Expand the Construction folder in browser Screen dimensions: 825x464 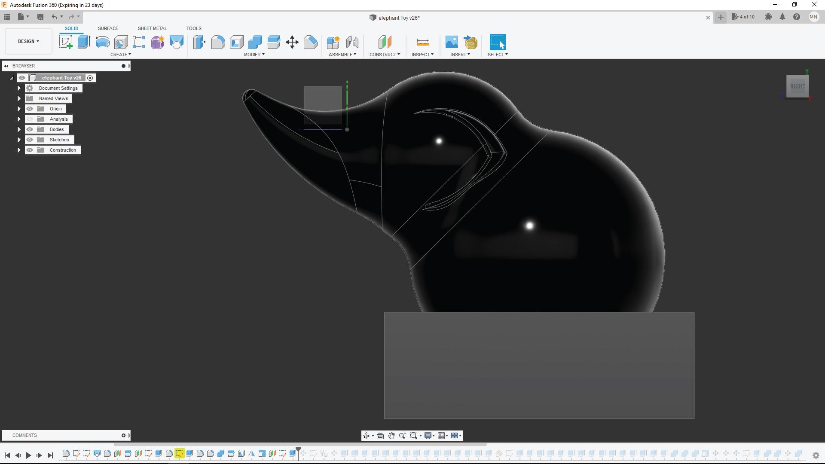click(x=18, y=150)
